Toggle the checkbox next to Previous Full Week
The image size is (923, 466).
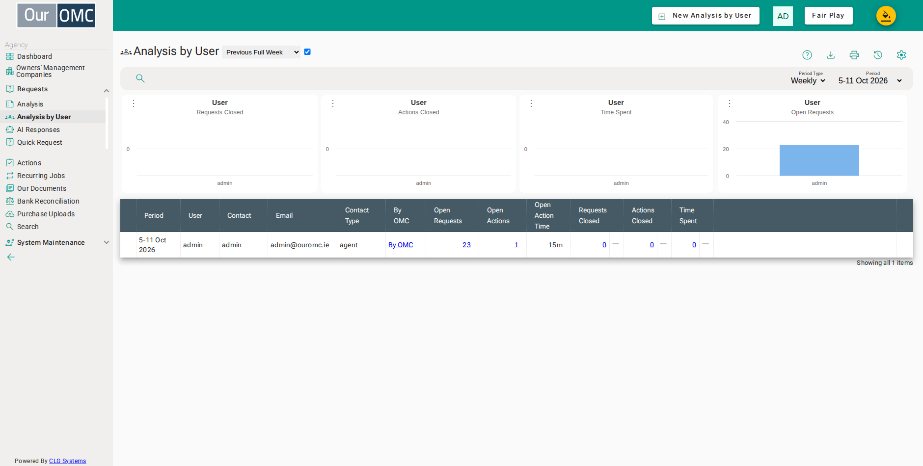click(307, 52)
